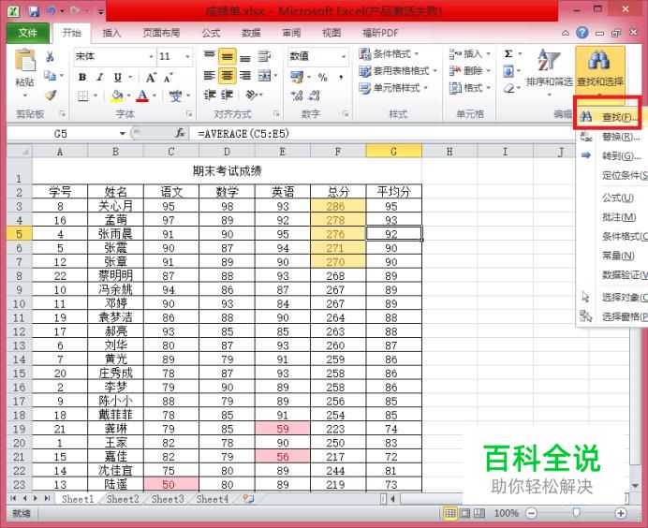The image size is (648, 528).
Task: Open the fill color dropdown arrow
Action: coord(128,95)
